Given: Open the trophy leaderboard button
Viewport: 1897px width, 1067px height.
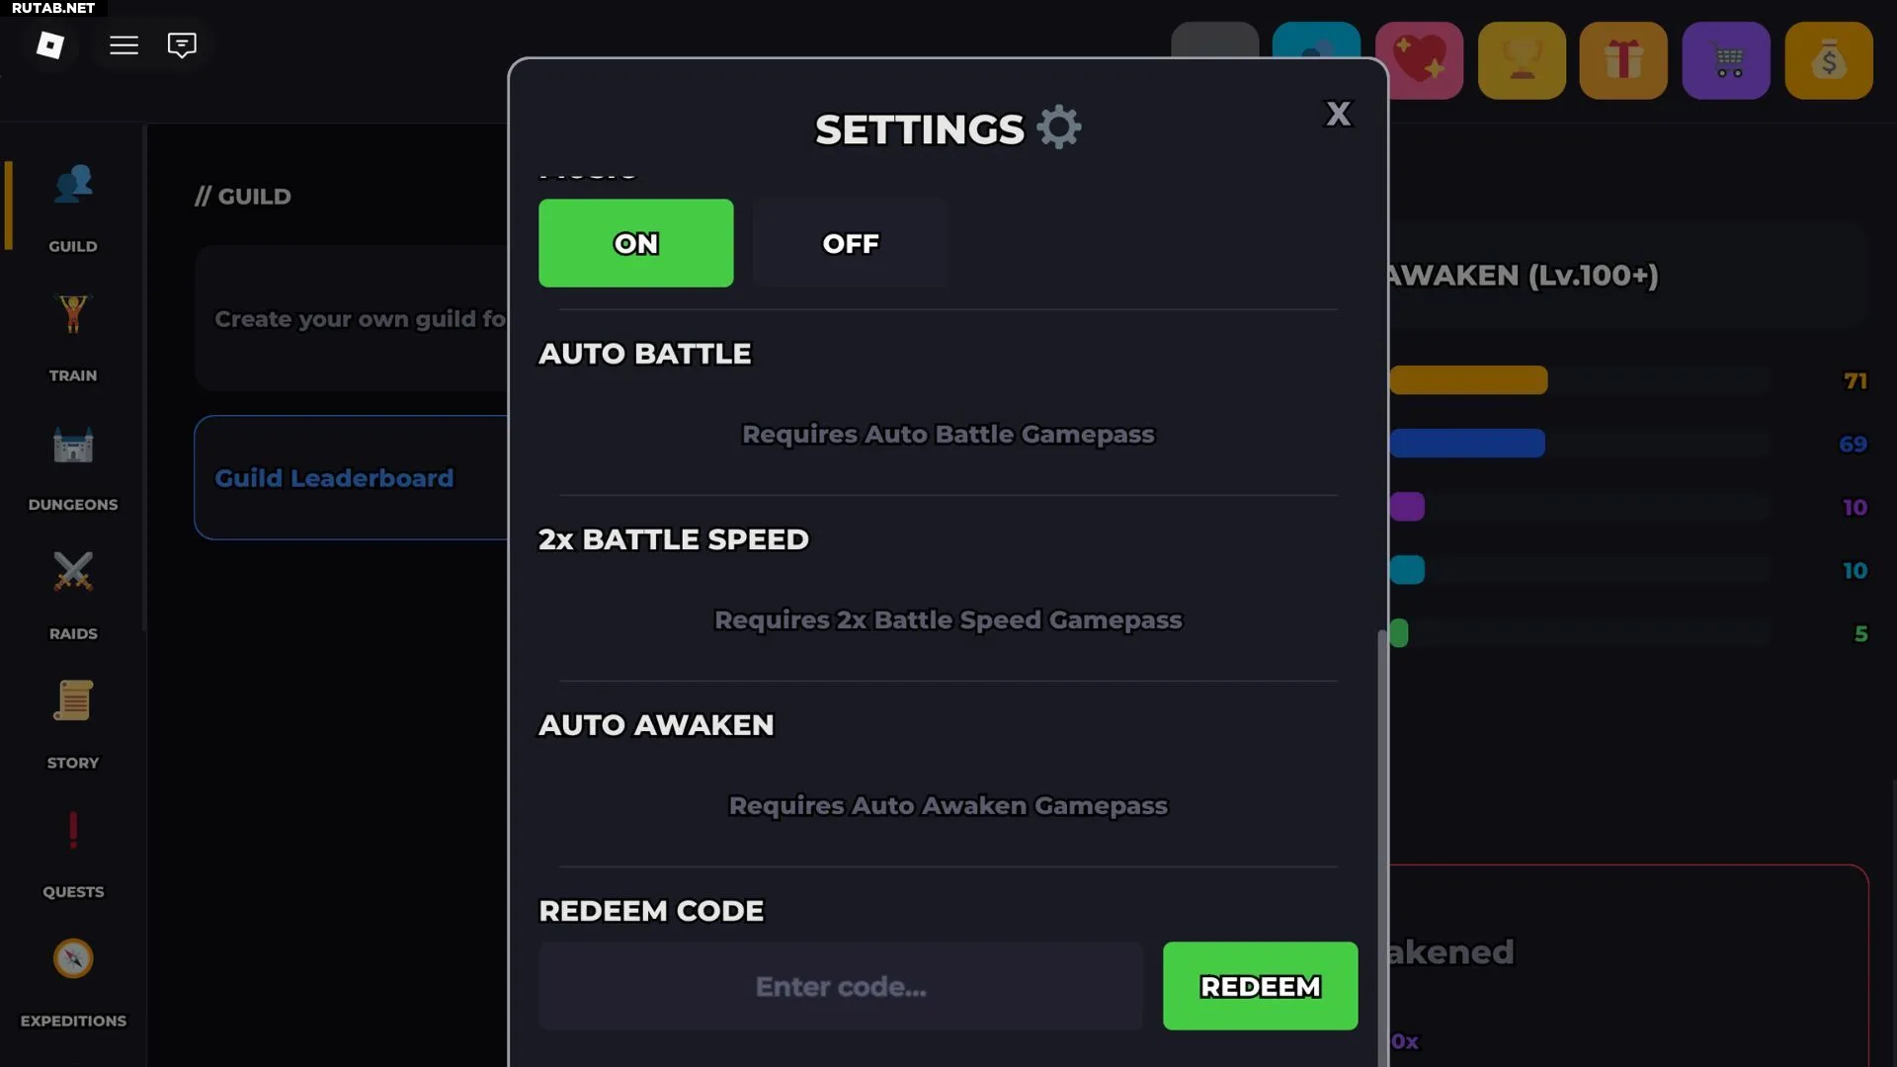Looking at the screenshot, I should (1522, 61).
